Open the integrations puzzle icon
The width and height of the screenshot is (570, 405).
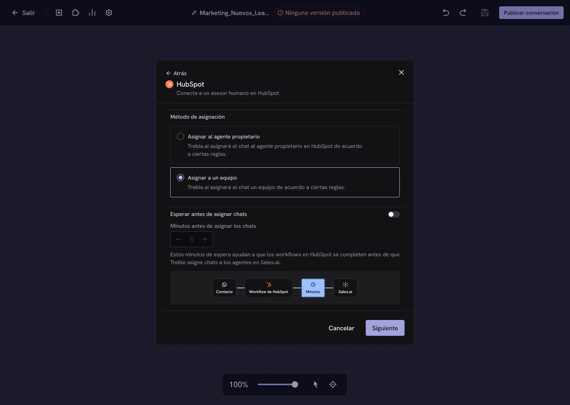[76, 13]
